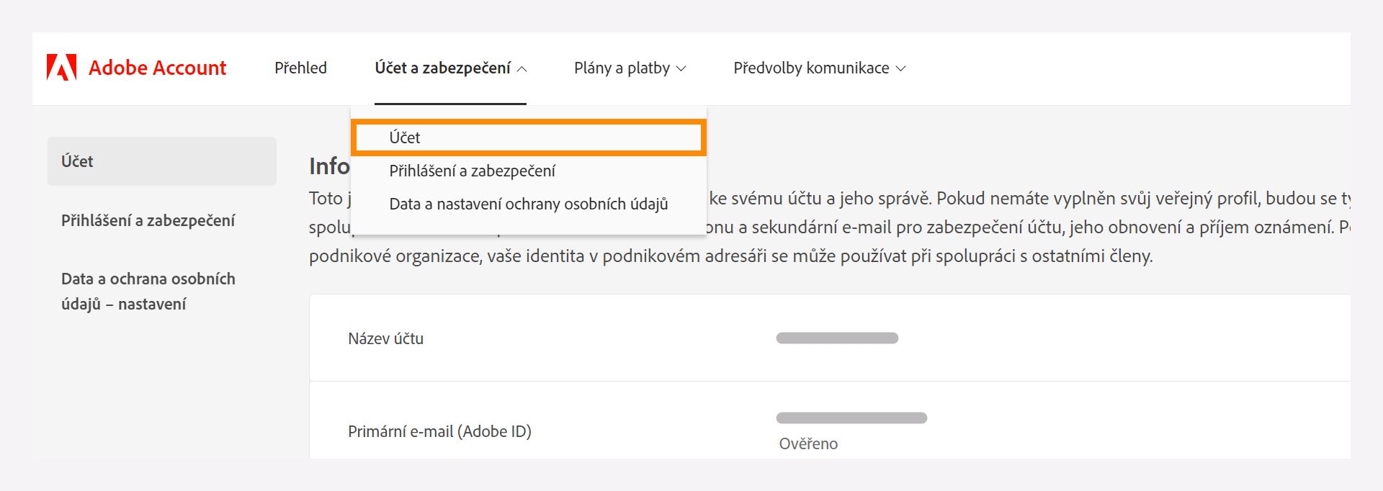Open the Přehled page
The height and width of the screenshot is (491, 1383).
tap(300, 68)
